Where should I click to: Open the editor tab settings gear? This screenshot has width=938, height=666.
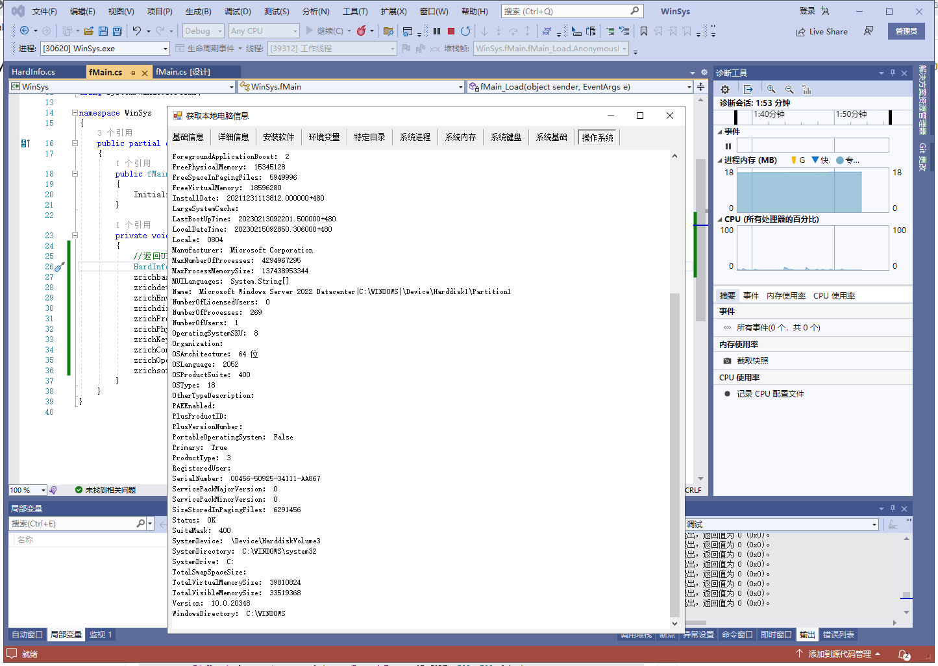pos(704,72)
